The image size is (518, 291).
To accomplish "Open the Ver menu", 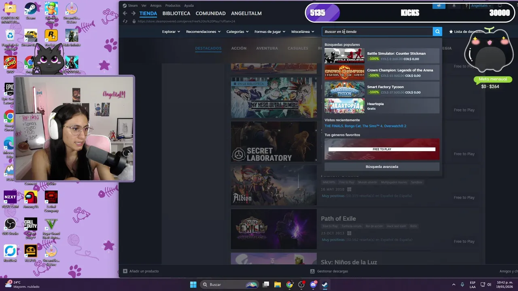I will (x=144, y=6).
